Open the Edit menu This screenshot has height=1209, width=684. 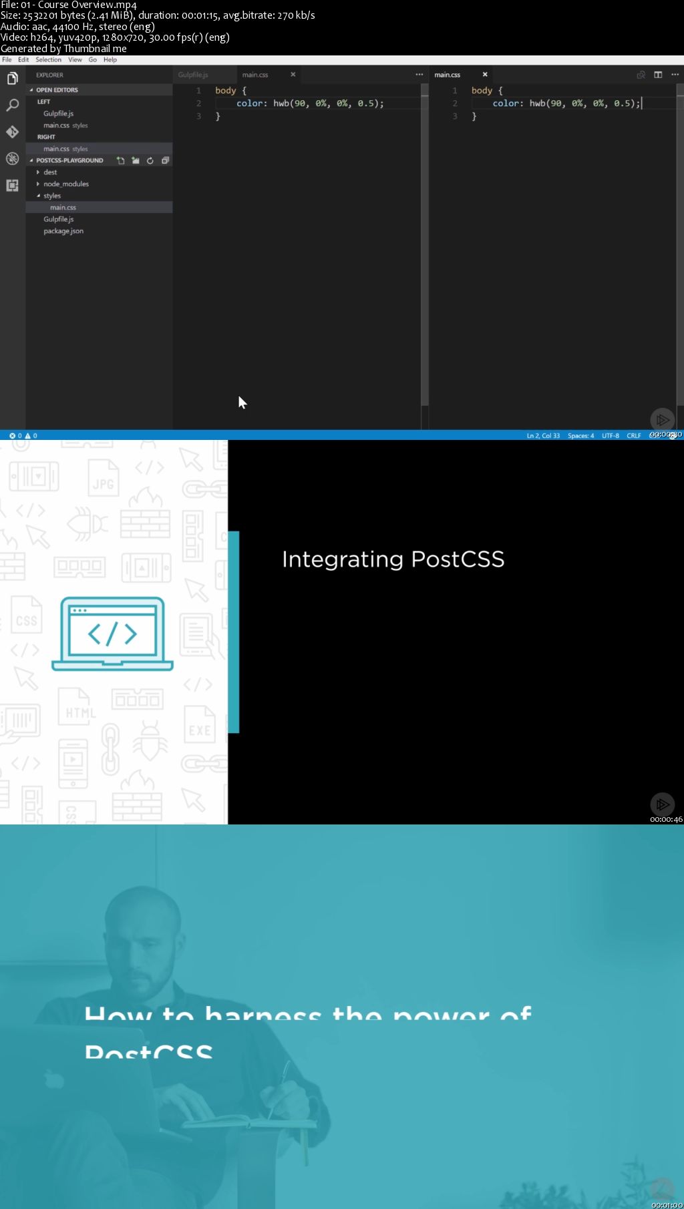pos(23,60)
